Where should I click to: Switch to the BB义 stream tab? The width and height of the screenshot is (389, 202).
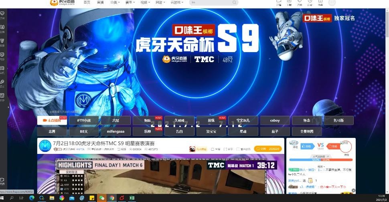84,131
